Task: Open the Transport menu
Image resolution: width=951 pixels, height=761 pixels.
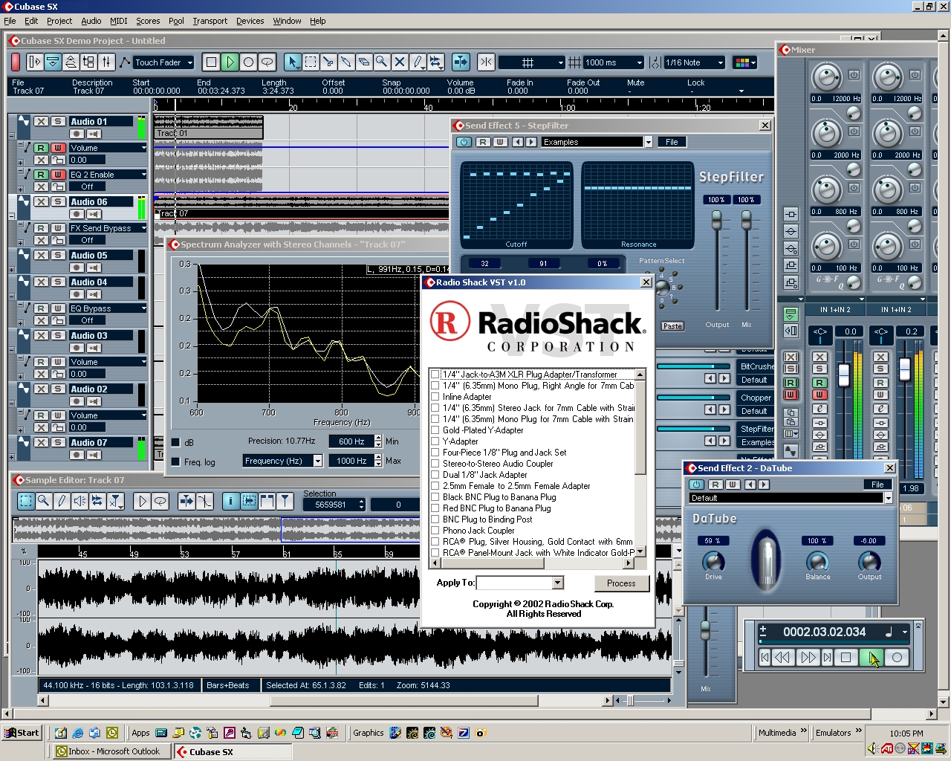Action: point(210,21)
